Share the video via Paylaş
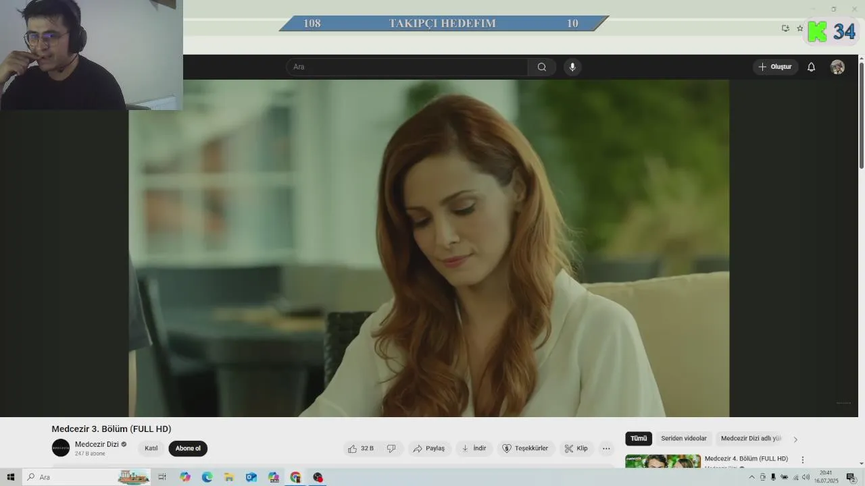 pos(429,448)
